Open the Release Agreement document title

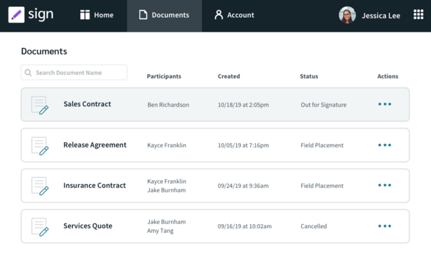click(95, 145)
